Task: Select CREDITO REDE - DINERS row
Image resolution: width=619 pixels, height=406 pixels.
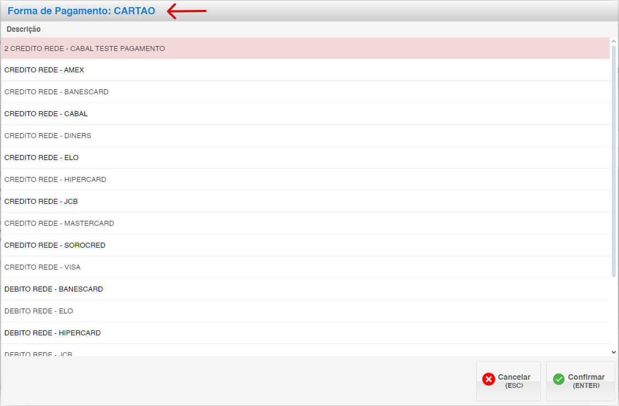Action: click(48, 136)
